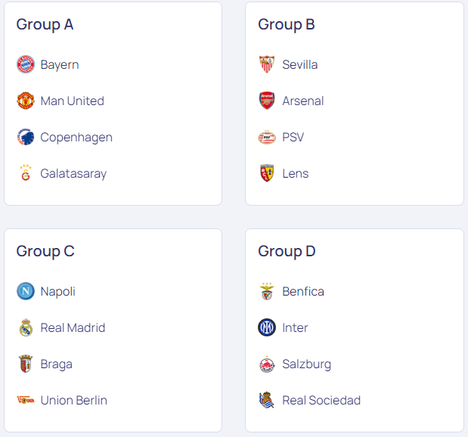
Task: Click the Napoli N logo
Action: [26, 291]
